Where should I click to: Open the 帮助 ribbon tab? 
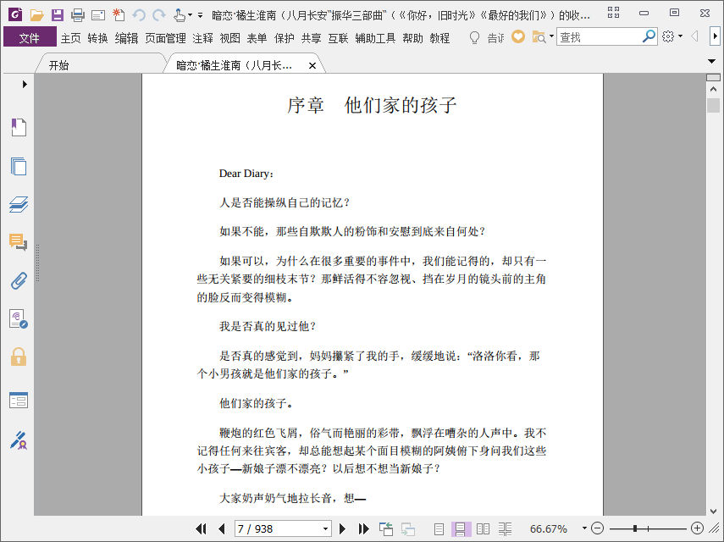[x=412, y=38]
